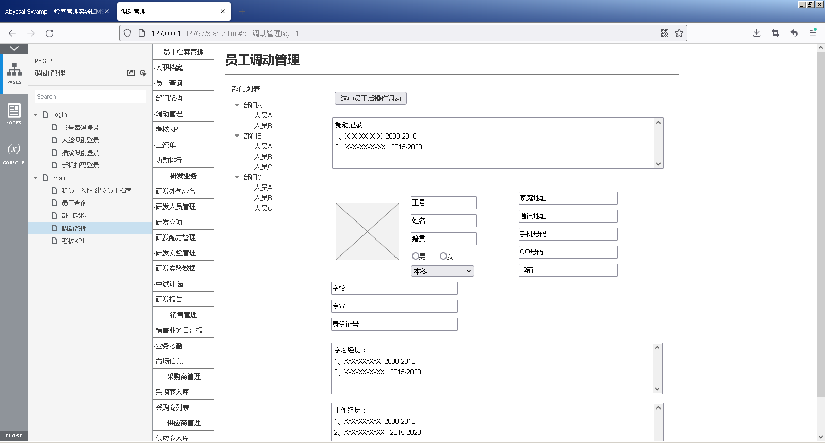Click the CLOSE button at sidebar bottom
825x443 pixels.
click(14, 436)
